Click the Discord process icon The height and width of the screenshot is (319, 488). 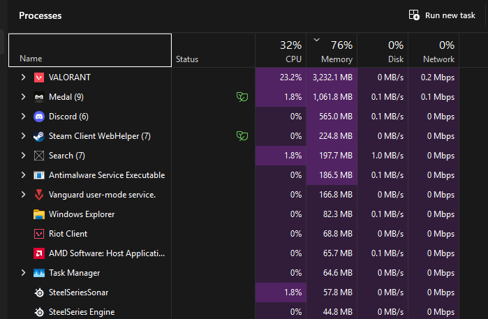(x=39, y=117)
